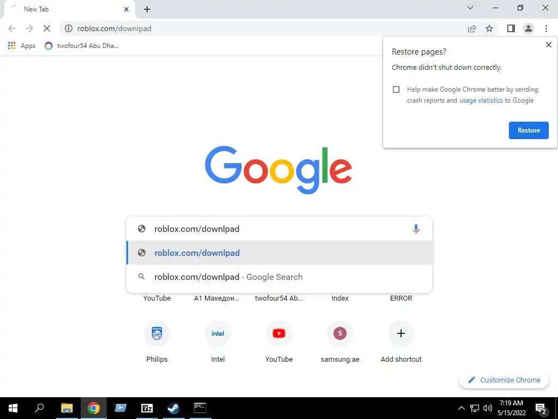Share this page icon
This screenshot has width=558, height=419.
[472, 28]
